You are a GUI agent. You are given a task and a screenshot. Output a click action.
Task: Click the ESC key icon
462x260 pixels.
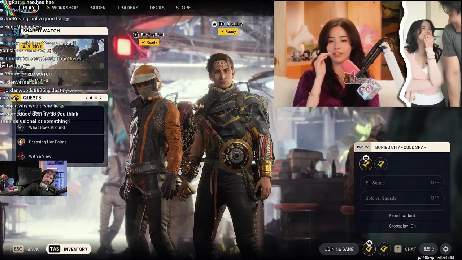pyautogui.click(x=18, y=249)
